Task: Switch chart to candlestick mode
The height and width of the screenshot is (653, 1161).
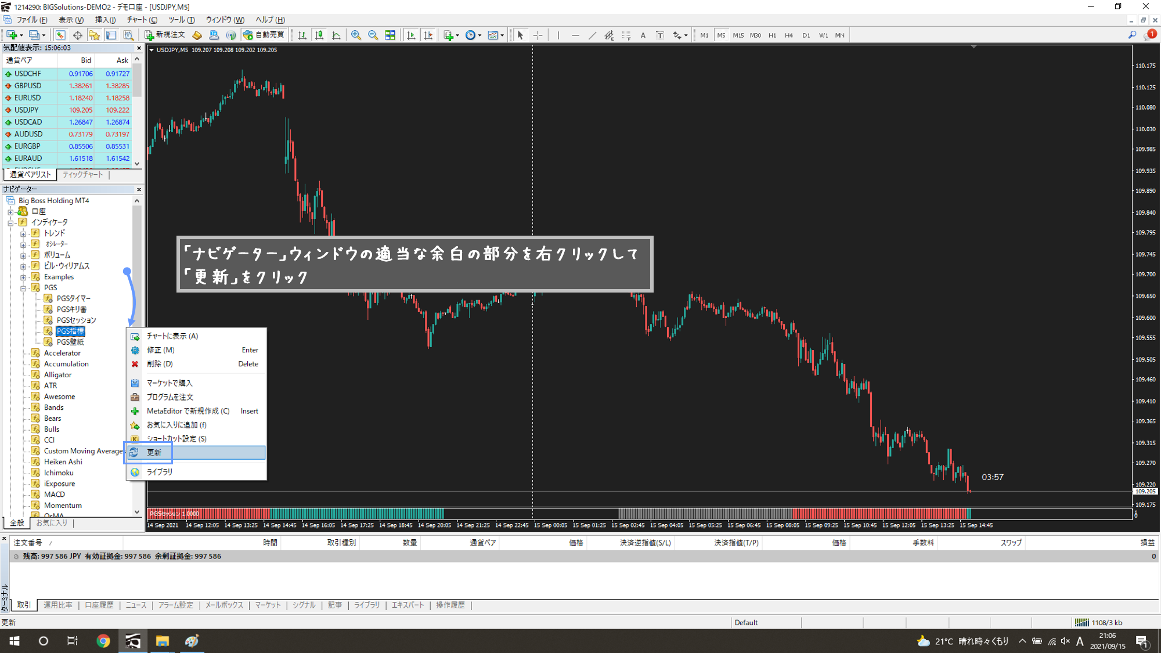Action: point(319,35)
